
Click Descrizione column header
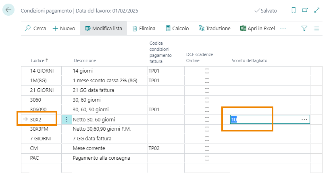coord(85,60)
